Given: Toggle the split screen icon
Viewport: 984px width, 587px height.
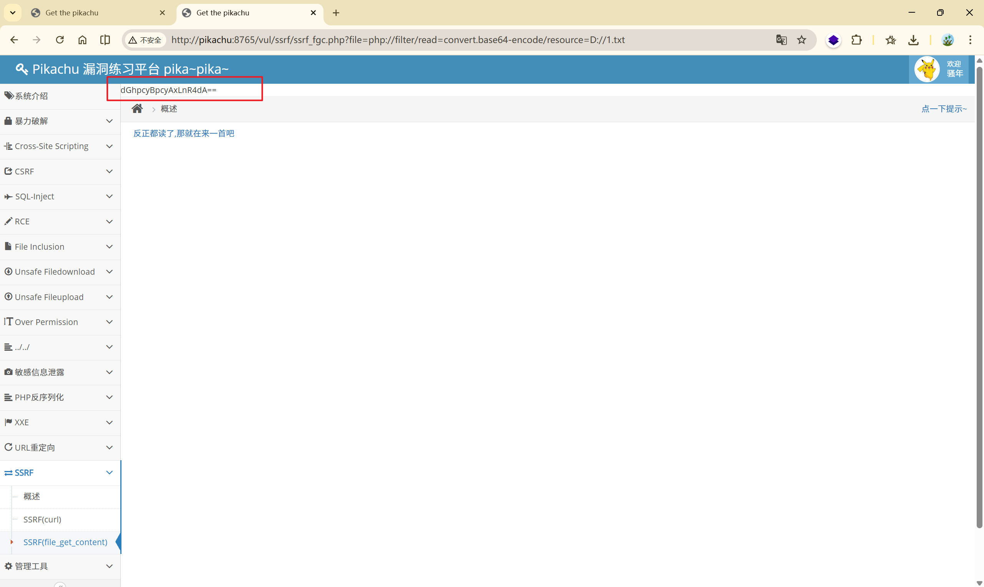Looking at the screenshot, I should tap(105, 40).
